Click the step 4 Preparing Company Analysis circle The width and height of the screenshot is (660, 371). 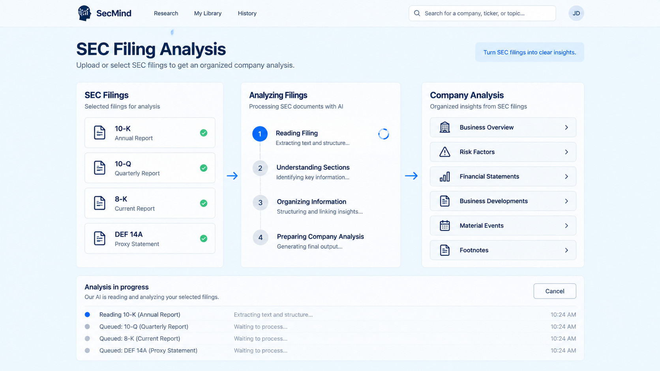click(x=260, y=237)
